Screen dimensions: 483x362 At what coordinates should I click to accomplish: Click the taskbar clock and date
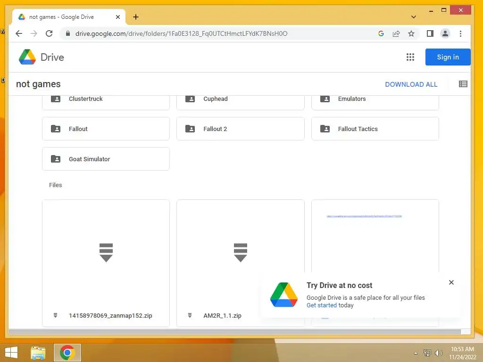pyautogui.click(x=462, y=353)
